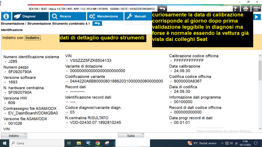Open Task View in the taskbar

(69, 143)
